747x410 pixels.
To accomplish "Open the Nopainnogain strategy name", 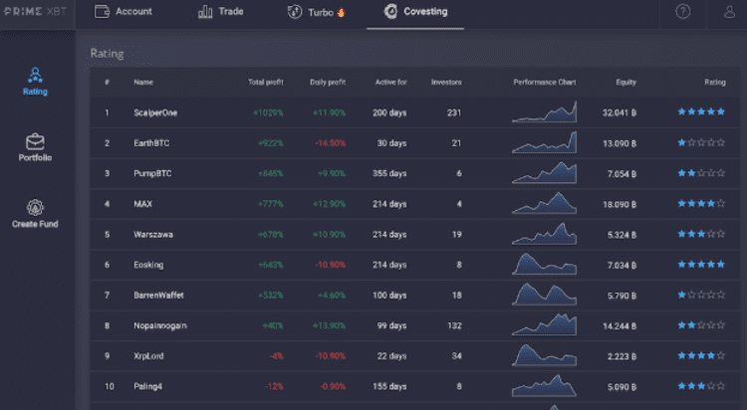I will coord(159,325).
